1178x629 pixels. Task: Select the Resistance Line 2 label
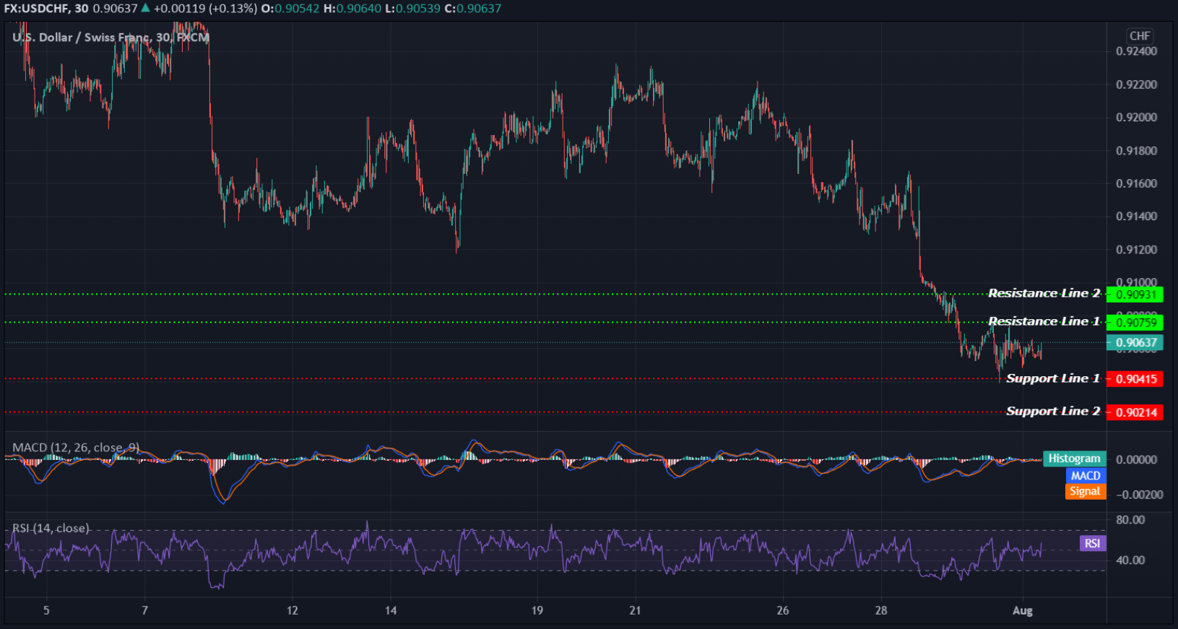[x=1044, y=293]
